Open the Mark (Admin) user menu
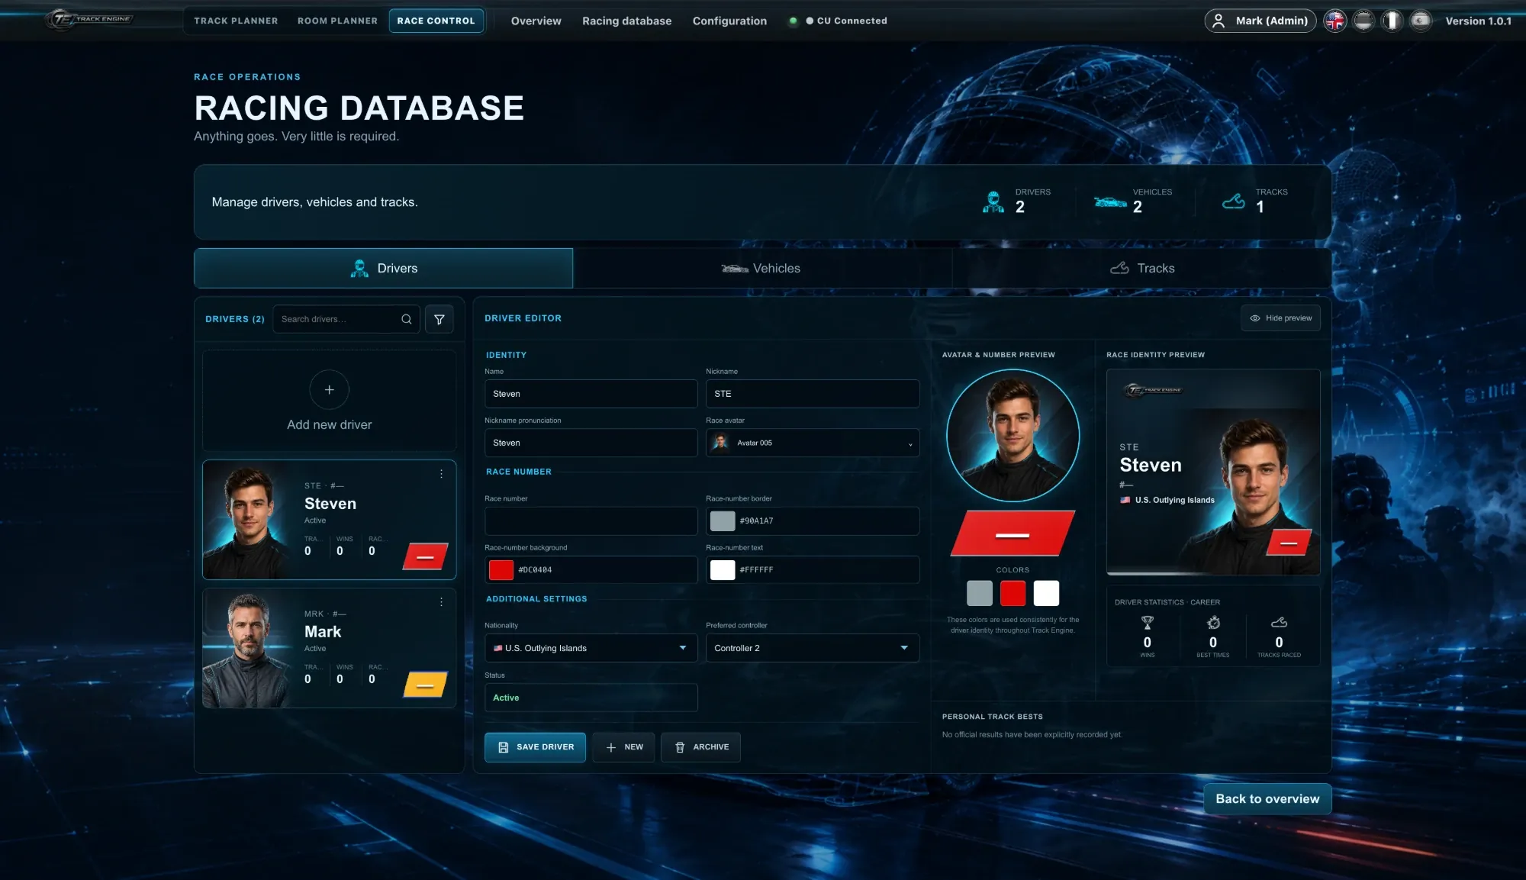 1260,21
